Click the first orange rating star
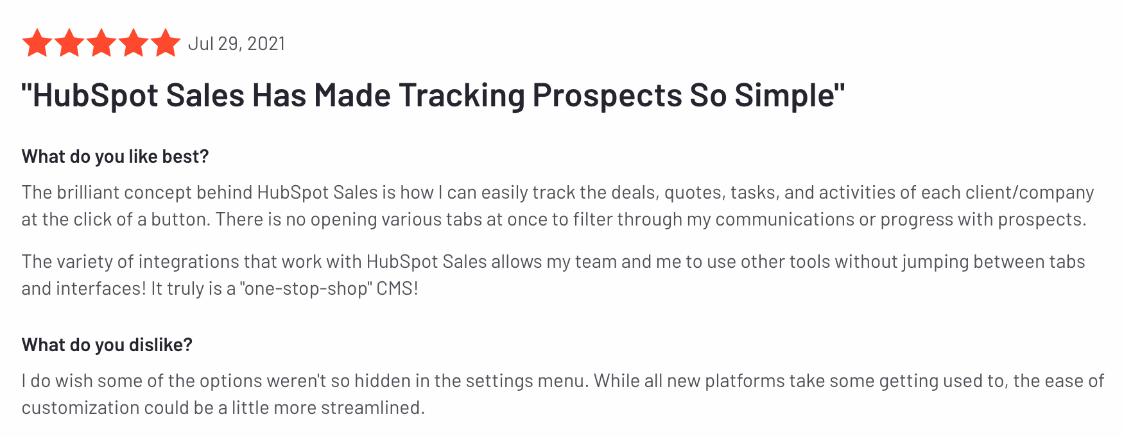Image resolution: width=1124 pixels, height=437 pixels. [x=37, y=43]
